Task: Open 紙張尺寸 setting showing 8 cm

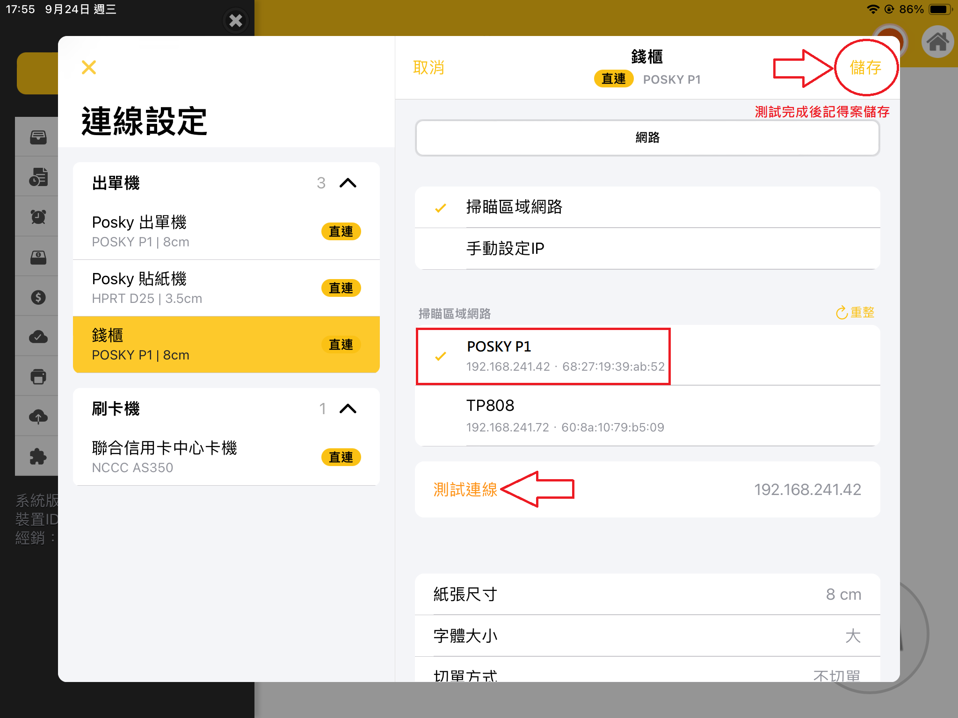Action: 647,594
